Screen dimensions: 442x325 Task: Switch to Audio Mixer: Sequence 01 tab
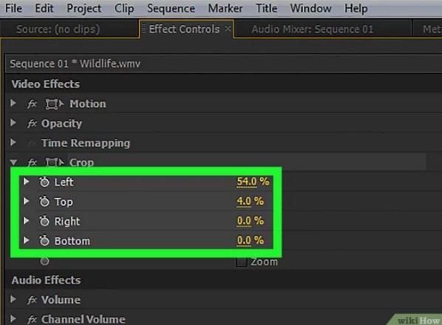click(313, 30)
